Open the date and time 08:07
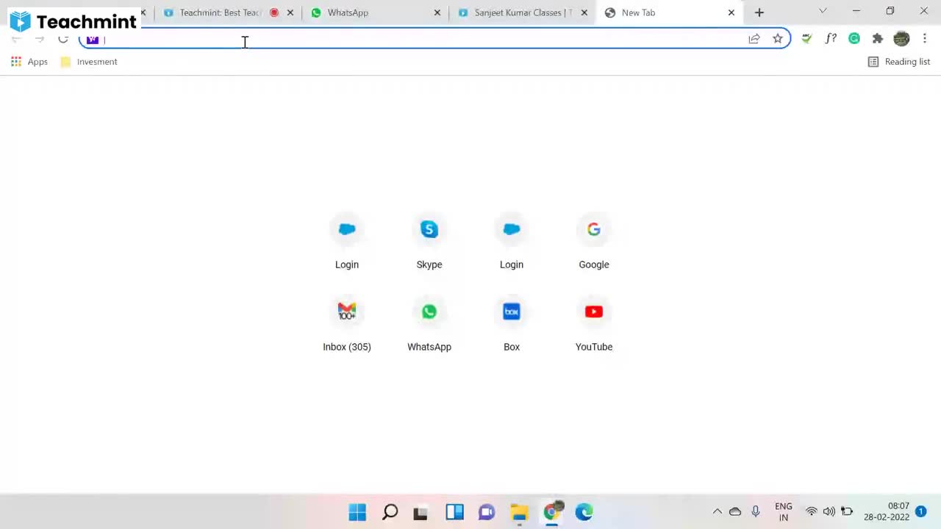This screenshot has width=941, height=529. [887, 511]
